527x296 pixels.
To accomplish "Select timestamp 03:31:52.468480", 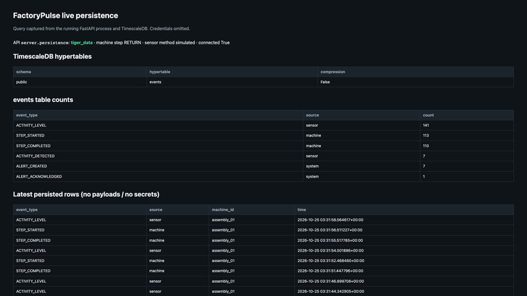I will [x=331, y=260].
